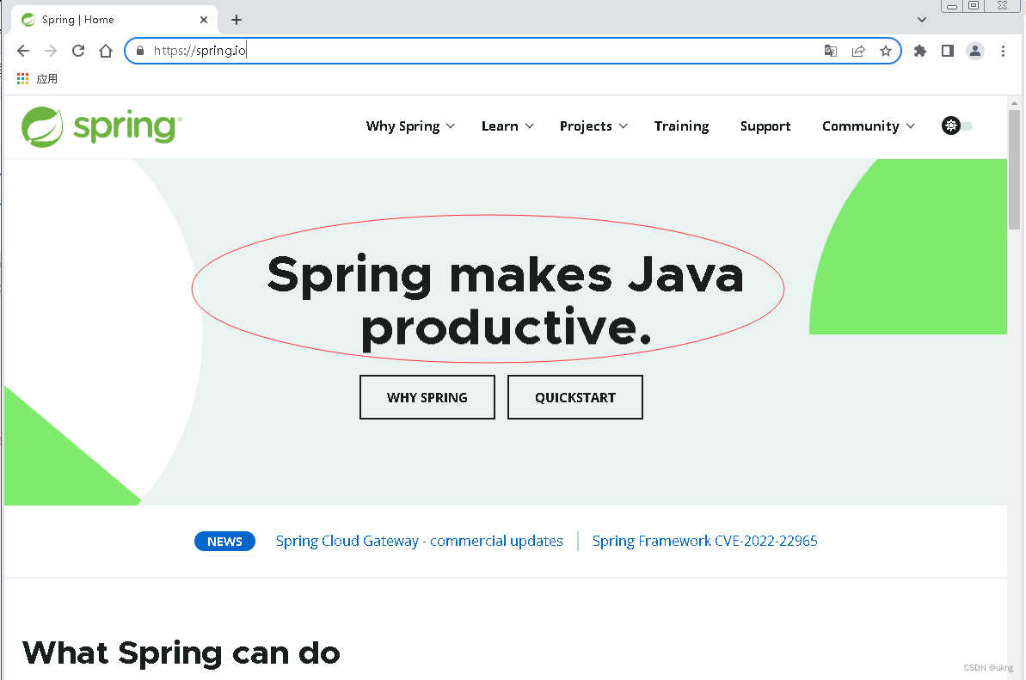Open the Chrome three-dot menu
The width and height of the screenshot is (1026, 680).
(x=1003, y=51)
